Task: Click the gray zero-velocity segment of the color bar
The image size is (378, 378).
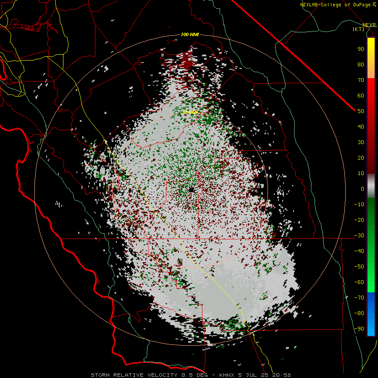Action: click(x=371, y=187)
